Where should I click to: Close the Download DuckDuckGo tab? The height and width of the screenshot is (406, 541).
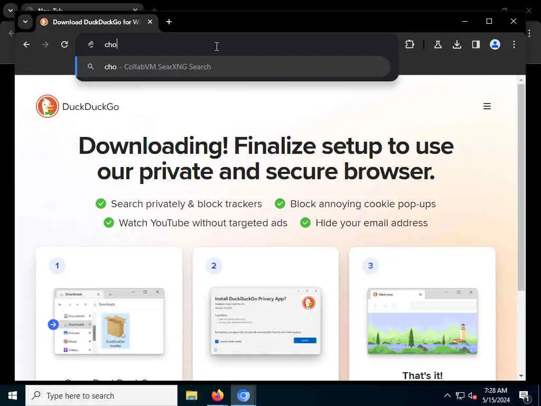coord(150,22)
